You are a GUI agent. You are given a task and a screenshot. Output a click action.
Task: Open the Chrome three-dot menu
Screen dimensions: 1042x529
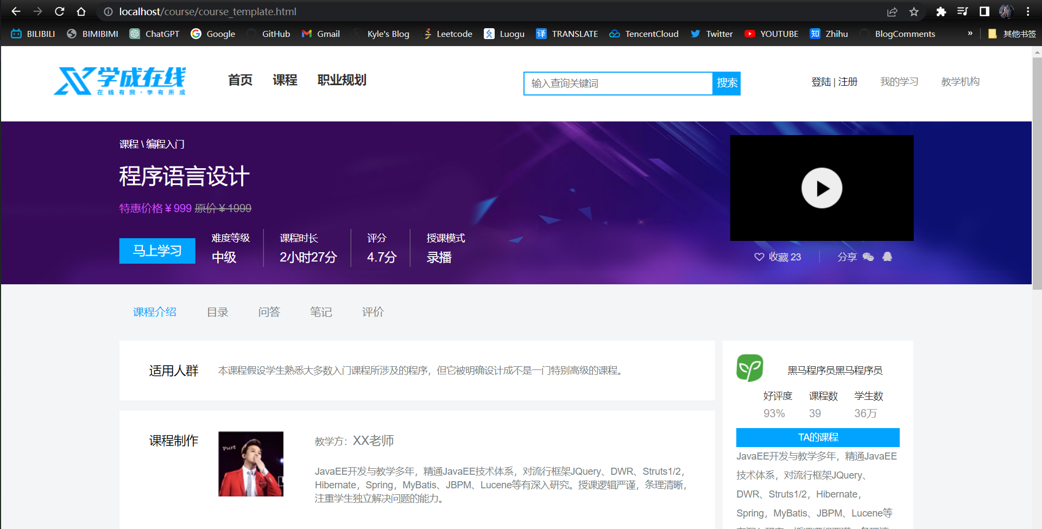pyautogui.click(x=1028, y=11)
